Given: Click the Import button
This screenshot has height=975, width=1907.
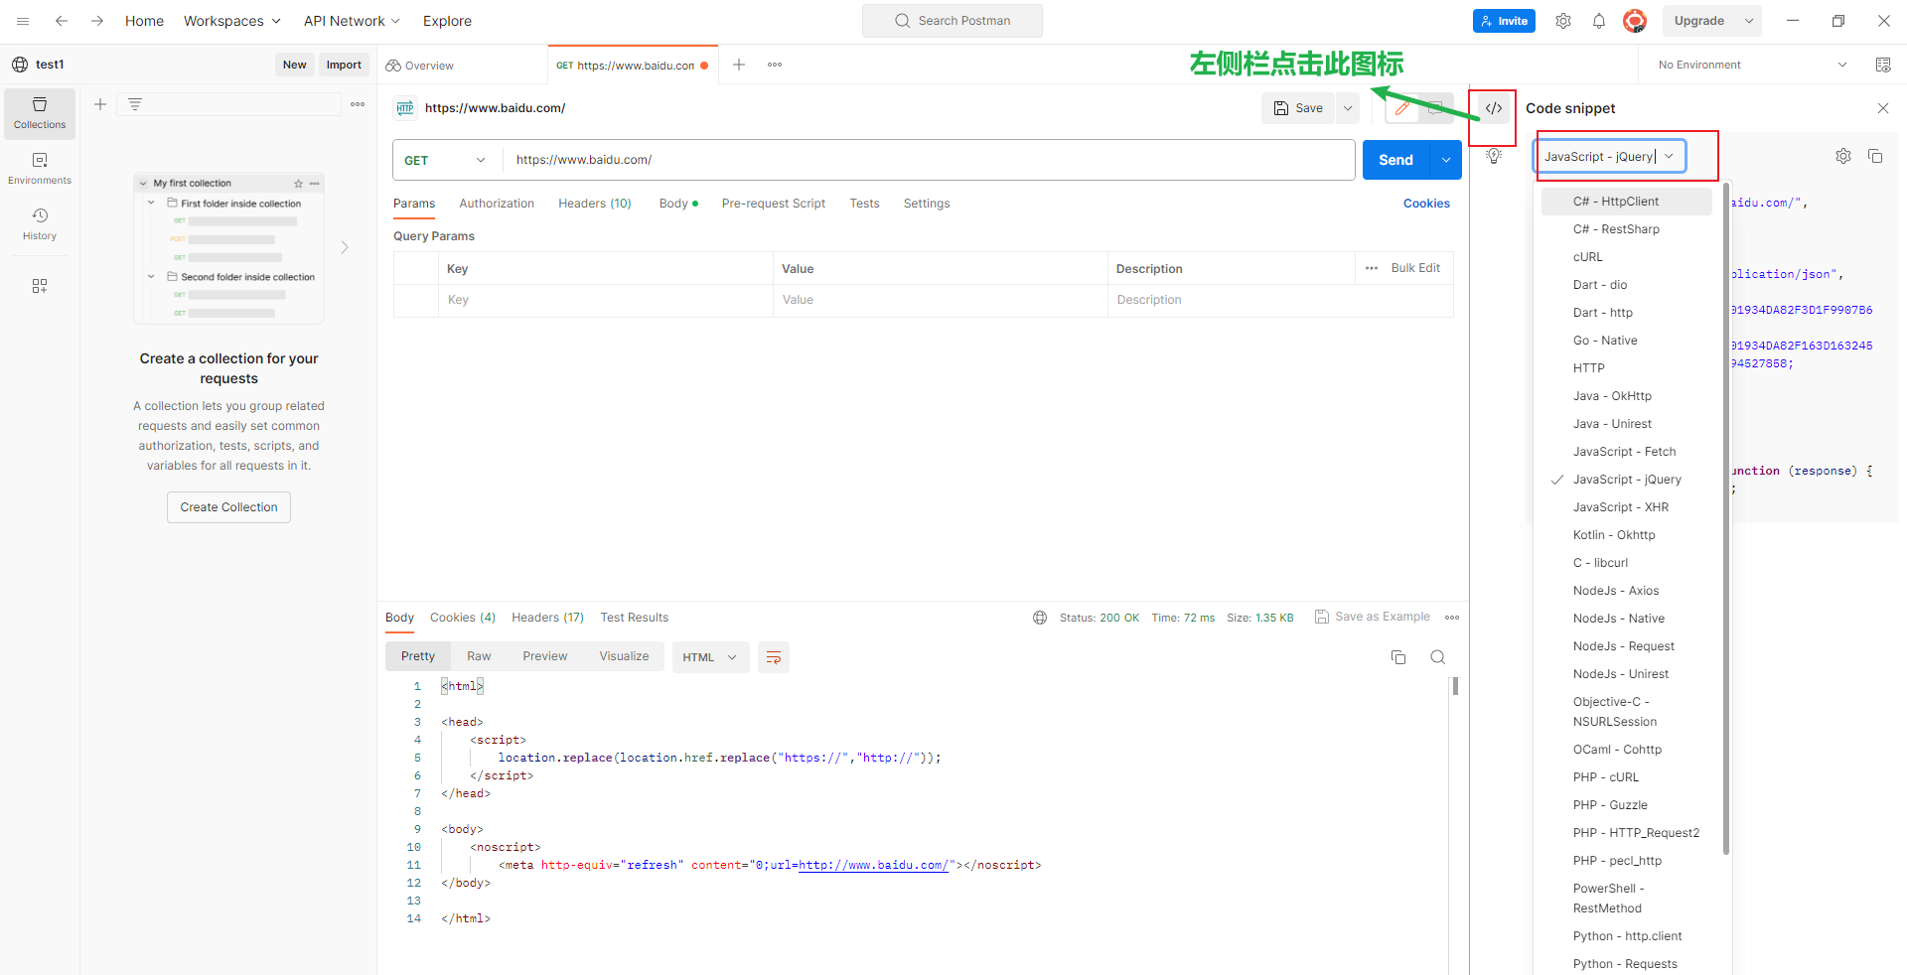Looking at the screenshot, I should 344,65.
